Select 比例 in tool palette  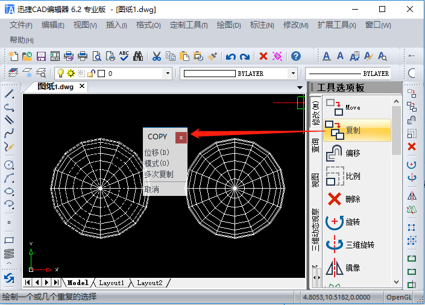point(357,176)
